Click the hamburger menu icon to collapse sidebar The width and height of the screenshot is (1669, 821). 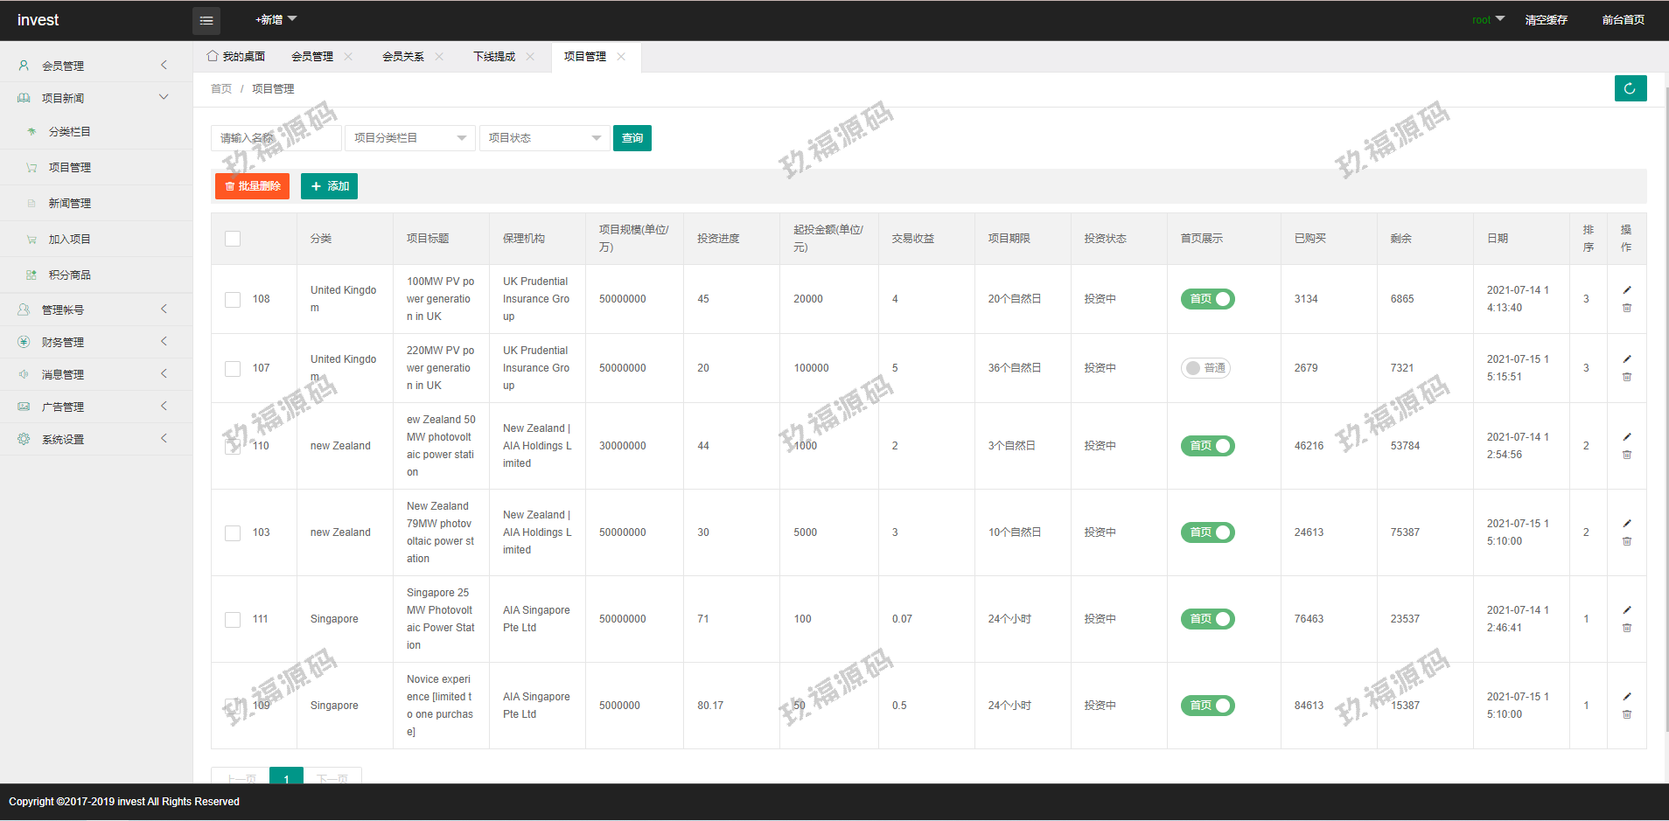[206, 20]
